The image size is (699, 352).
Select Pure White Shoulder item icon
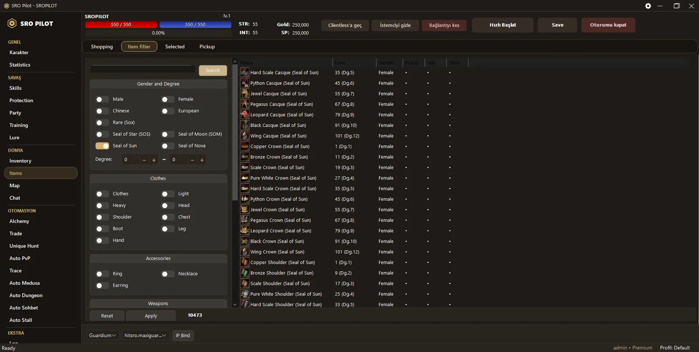(x=245, y=294)
